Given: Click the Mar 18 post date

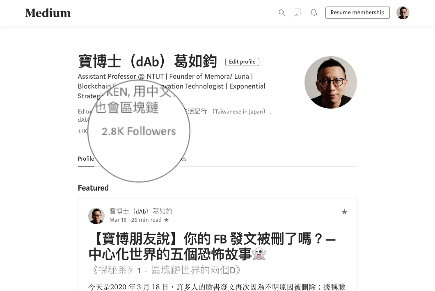Looking at the screenshot, I should pos(118,220).
